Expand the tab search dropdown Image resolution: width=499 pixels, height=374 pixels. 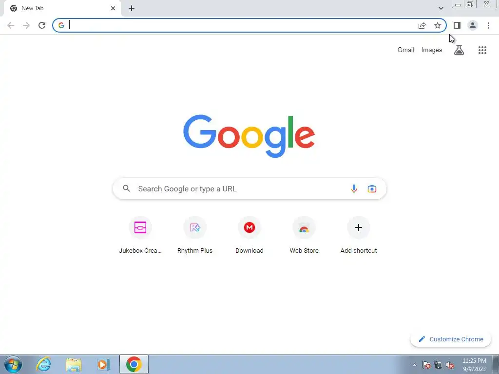[x=441, y=8]
